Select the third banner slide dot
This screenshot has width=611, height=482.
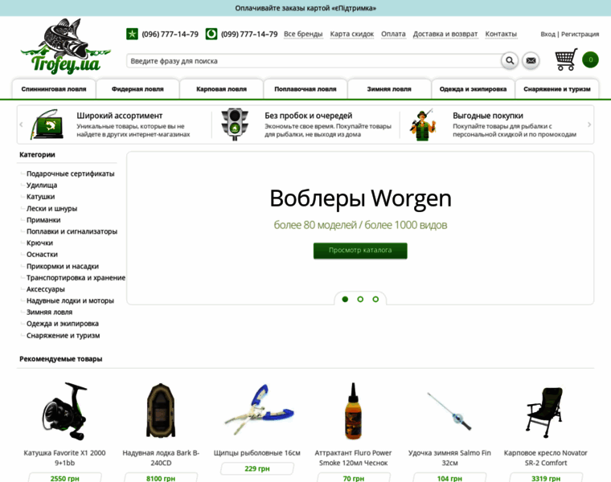point(375,299)
